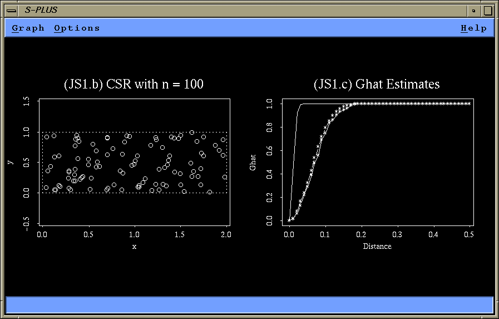Open the Graph menu
Image resolution: width=499 pixels, height=319 pixels.
(28, 28)
